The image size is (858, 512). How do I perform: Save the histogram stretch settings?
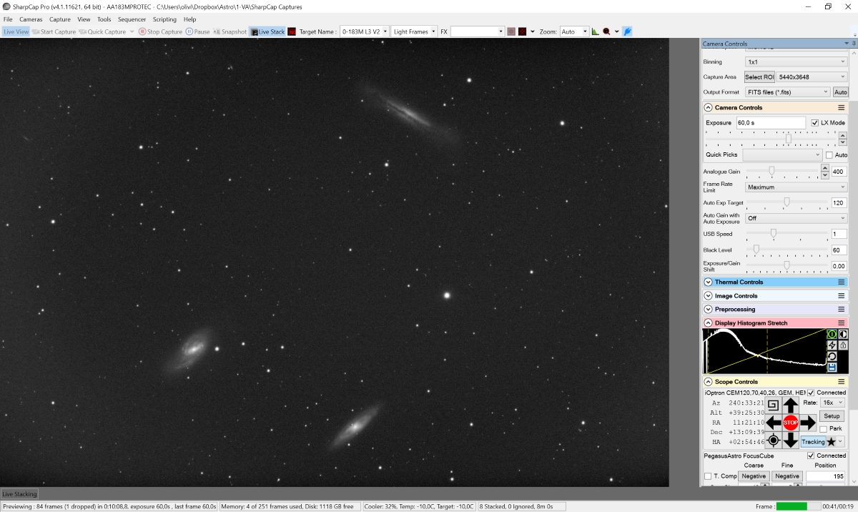coord(832,368)
